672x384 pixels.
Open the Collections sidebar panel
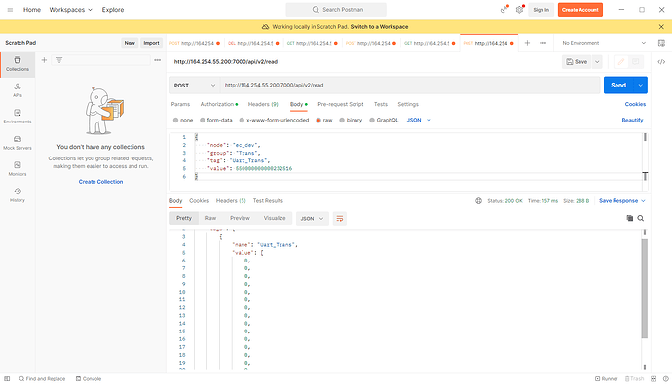coord(18,64)
